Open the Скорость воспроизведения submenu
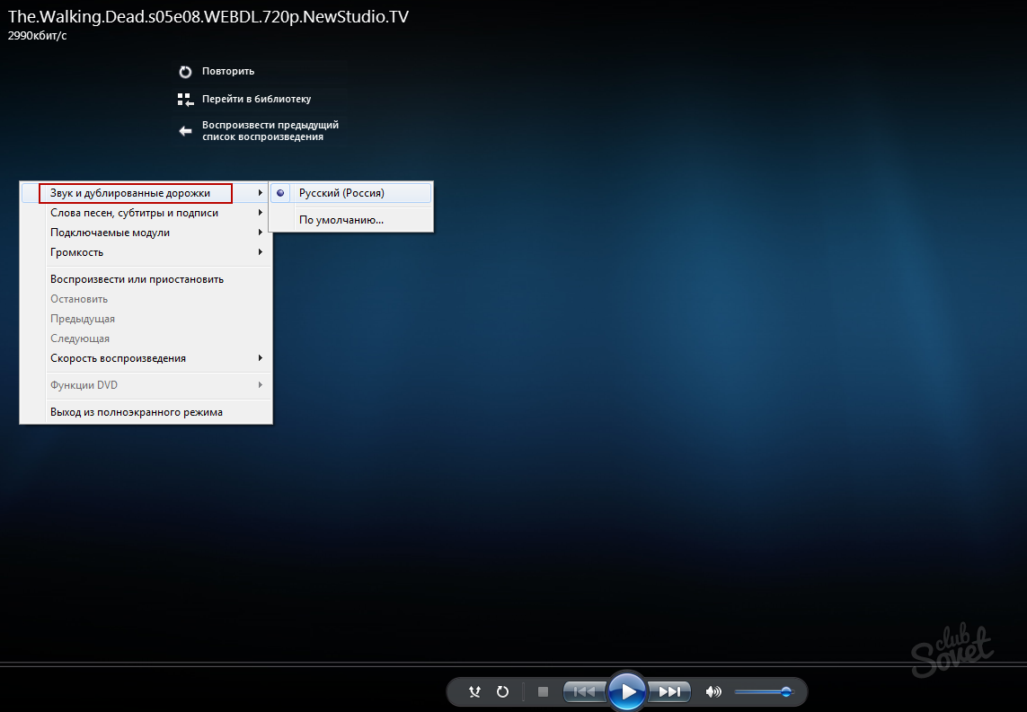The image size is (1027, 712). click(x=118, y=358)
